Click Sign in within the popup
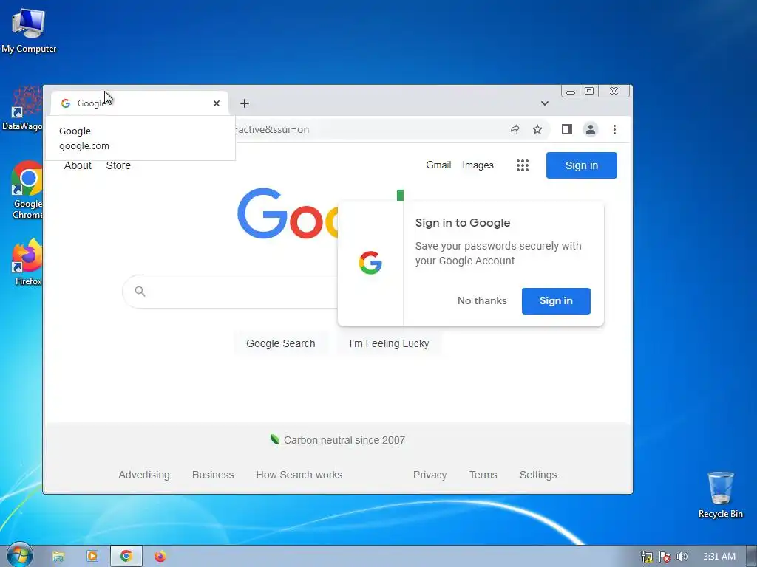The height and width of the screenshot is (567, 757). [556, 301]
